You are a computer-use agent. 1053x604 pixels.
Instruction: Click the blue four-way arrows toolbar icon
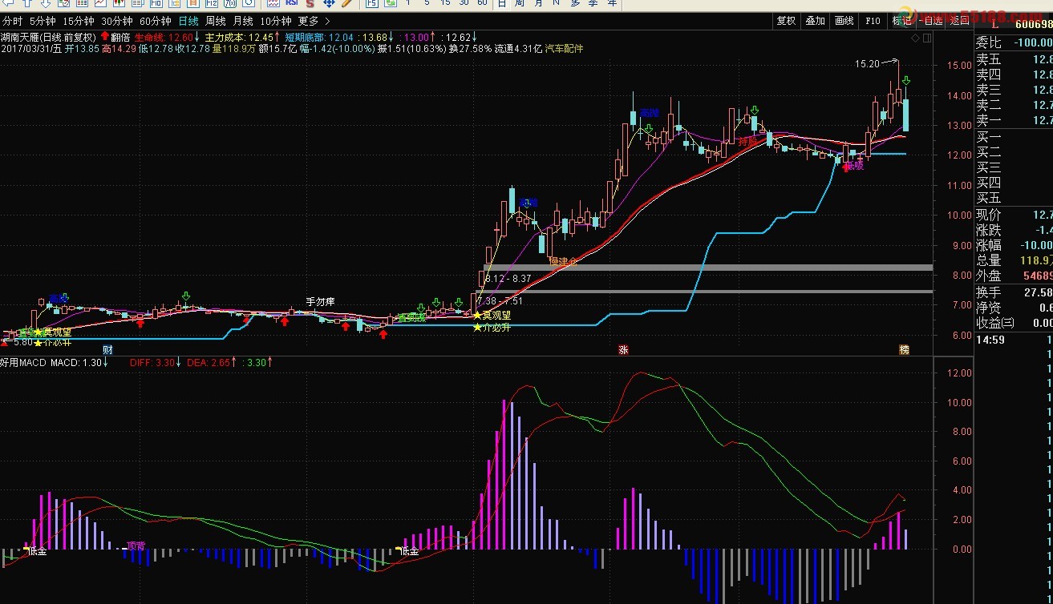(328, 3)
